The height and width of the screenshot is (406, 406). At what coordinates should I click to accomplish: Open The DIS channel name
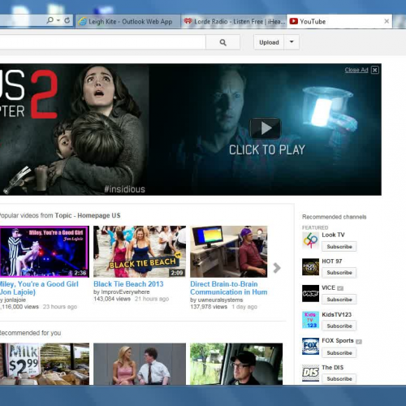332,367
